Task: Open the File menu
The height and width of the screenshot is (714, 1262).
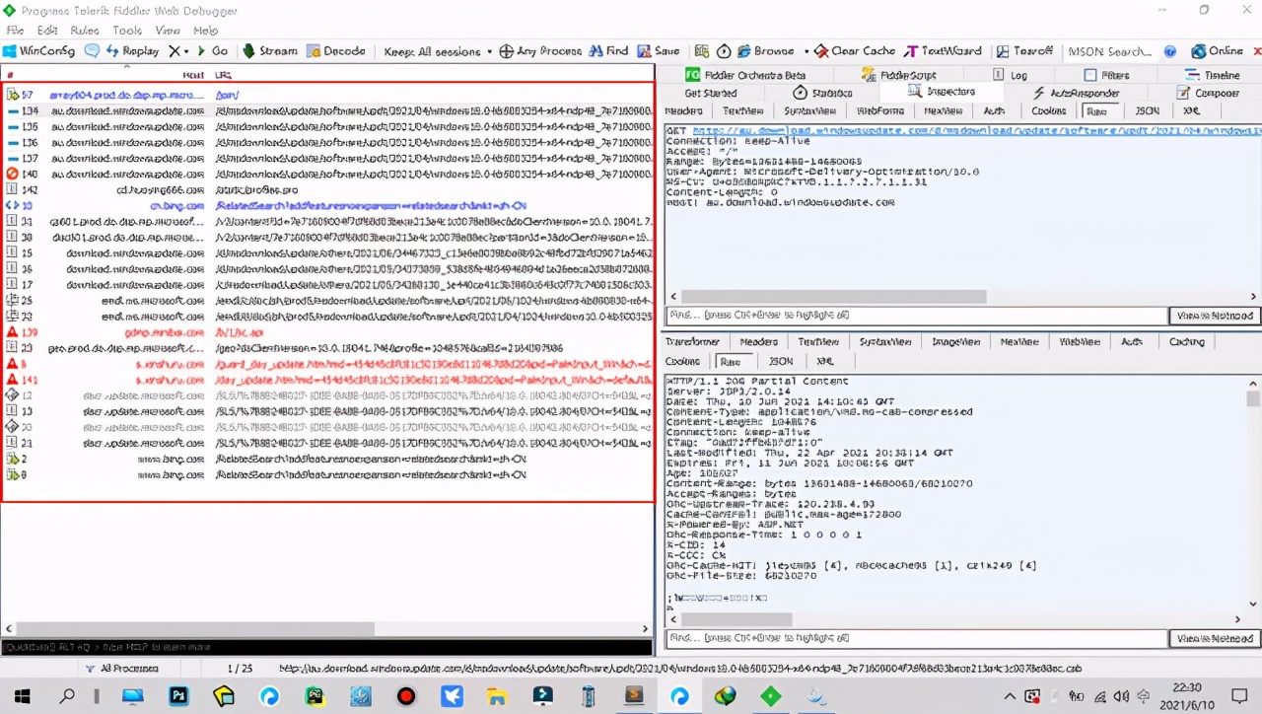Action: pos(15,31)
